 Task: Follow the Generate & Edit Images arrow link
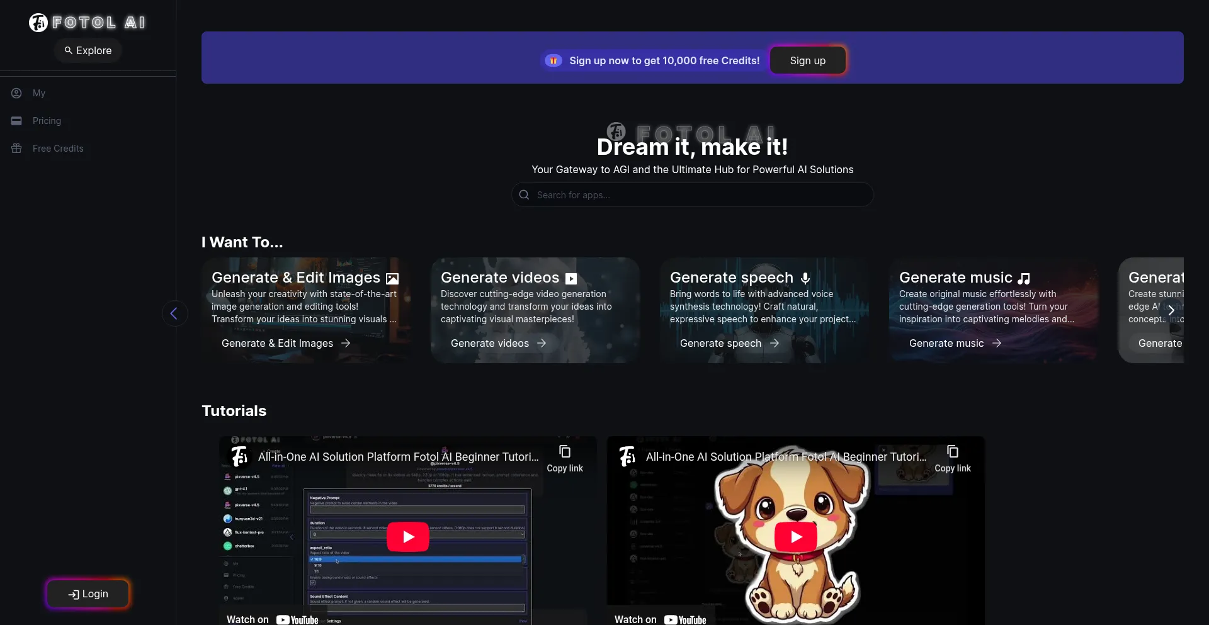click(x=286, y=343)
